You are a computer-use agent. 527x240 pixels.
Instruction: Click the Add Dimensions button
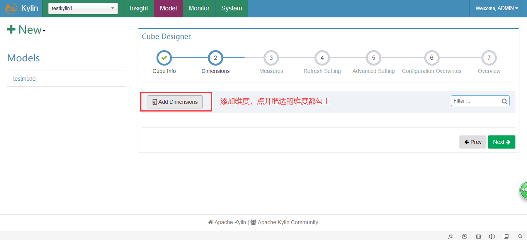[175, 102]
